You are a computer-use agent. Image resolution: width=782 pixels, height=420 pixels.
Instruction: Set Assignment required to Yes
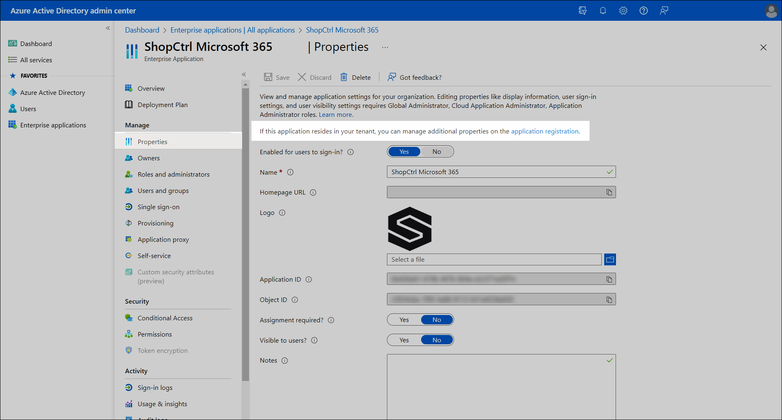pos(404,320)
